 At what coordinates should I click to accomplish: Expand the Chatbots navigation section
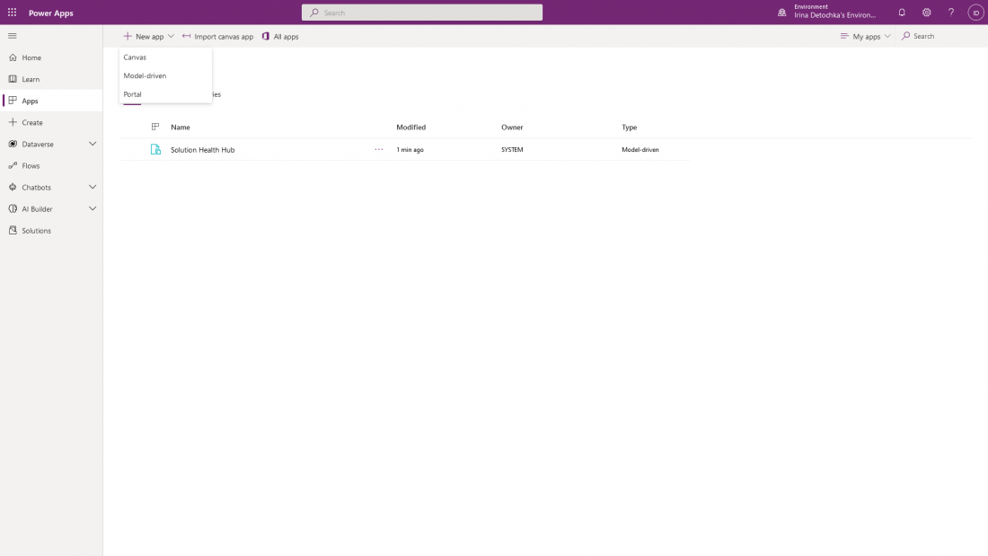tap(93, 187)
